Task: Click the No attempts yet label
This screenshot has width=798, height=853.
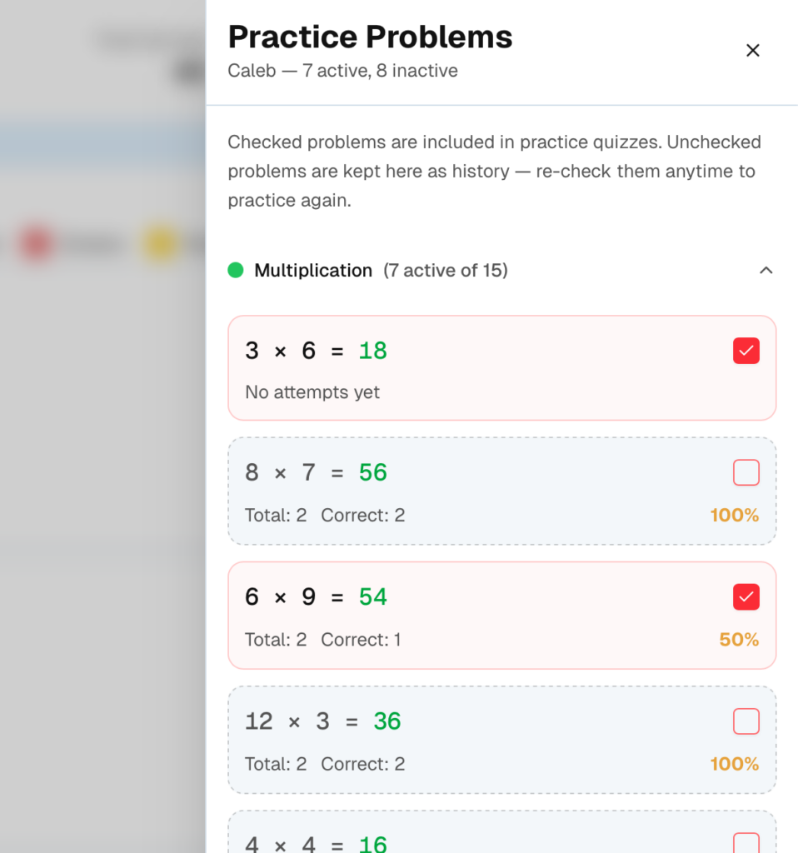Action: 312,392
